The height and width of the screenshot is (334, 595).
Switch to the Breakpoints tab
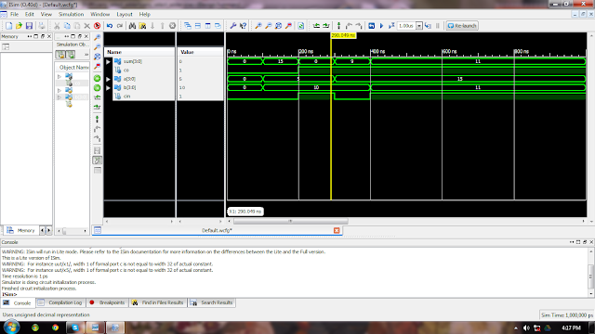108,302
